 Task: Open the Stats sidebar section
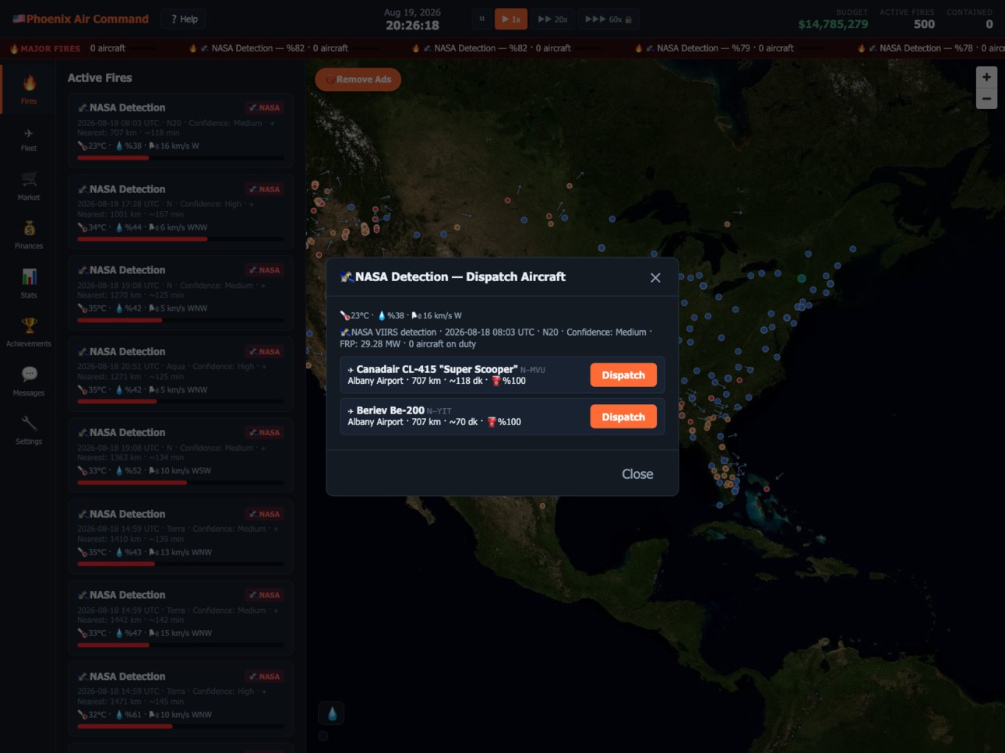(x=29, y=284)
